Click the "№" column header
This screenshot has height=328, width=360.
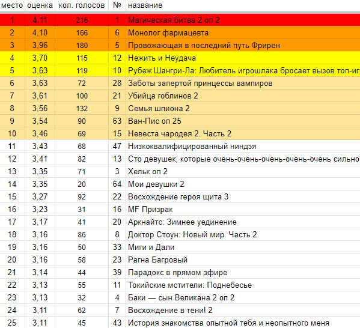tap(117, 5)
